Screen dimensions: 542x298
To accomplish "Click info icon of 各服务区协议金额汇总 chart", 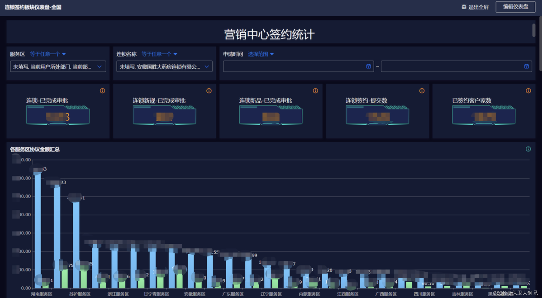I will [528, 149].
